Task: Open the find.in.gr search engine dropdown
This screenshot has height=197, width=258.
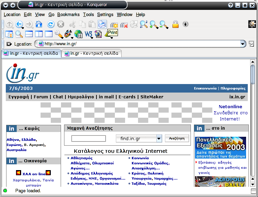Action: tap(159, 138)
